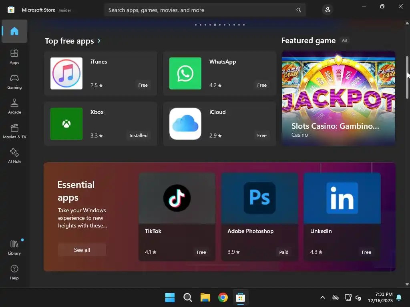Click the Xbox 3.3 star rating
This screenshot has width=410, height=307.
[x=96, y=136]
